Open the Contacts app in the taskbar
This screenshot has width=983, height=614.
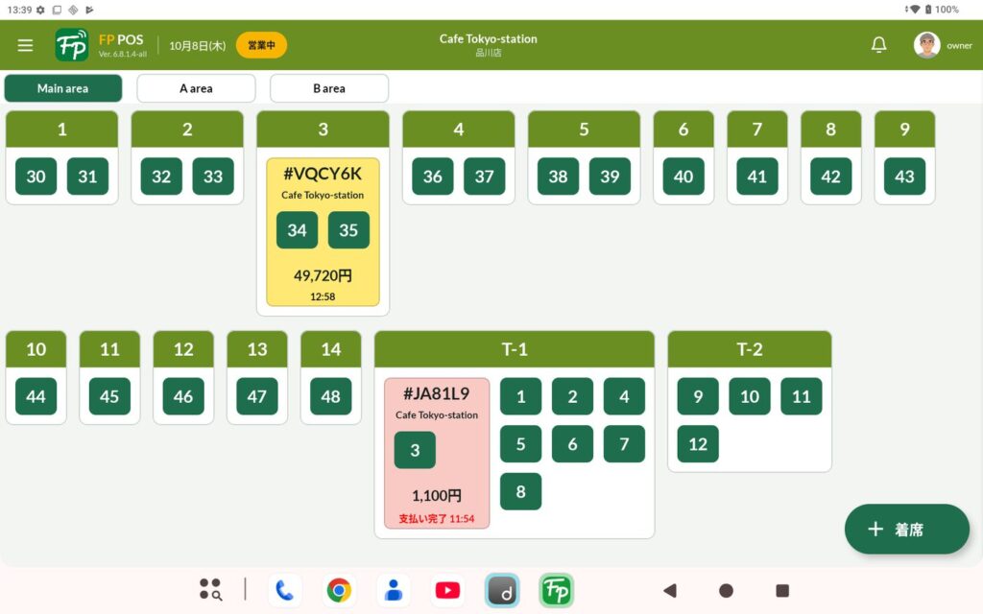click(x=393, y=590)
